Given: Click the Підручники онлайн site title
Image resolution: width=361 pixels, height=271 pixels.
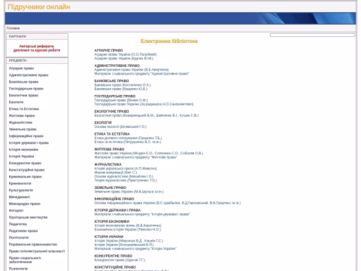Looking at the screenshot, I should pos(39,7).
